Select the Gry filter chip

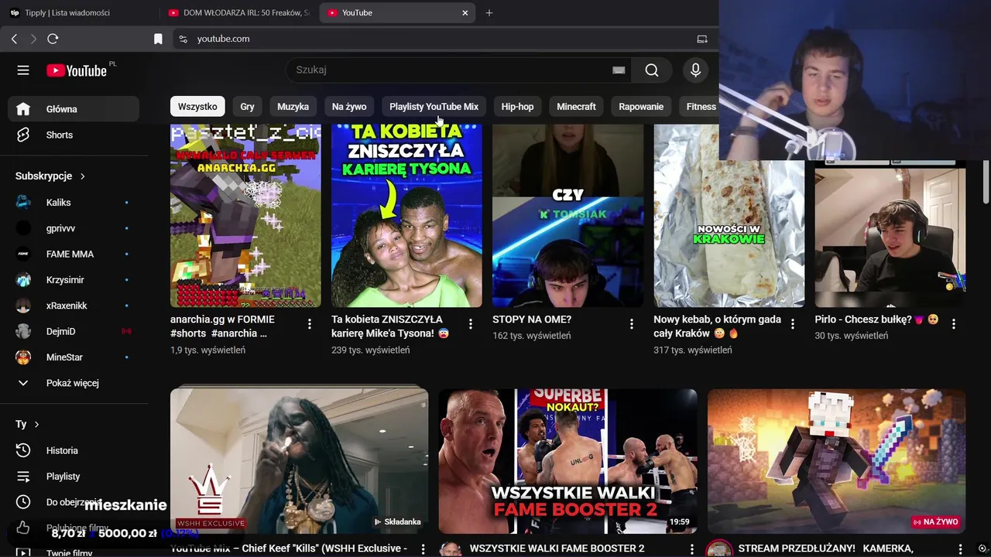(x=247, y=107)
